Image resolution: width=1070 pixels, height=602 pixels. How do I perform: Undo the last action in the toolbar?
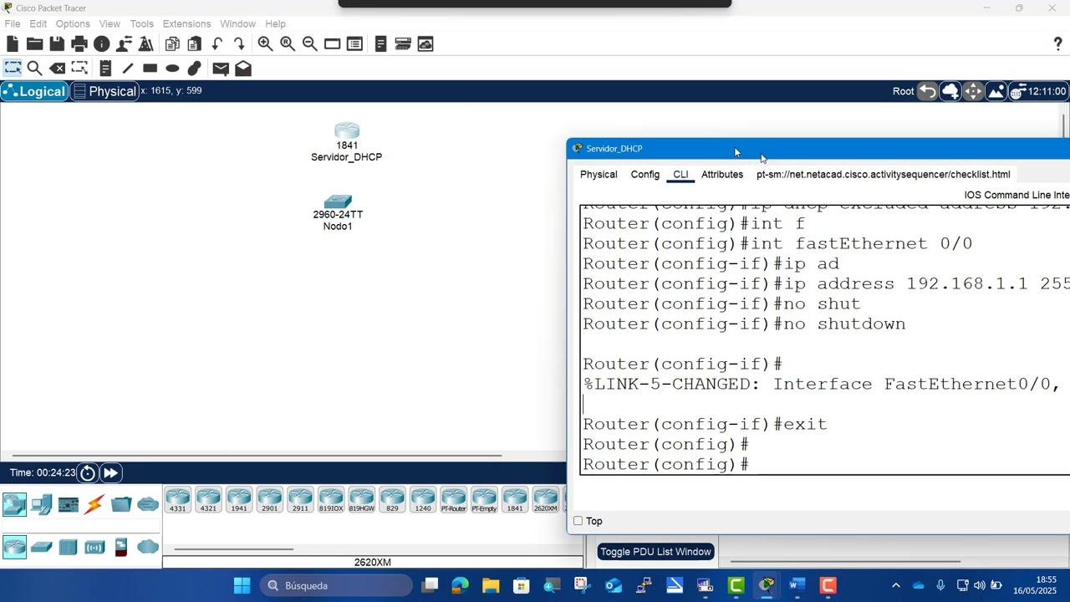pos(217,44)
